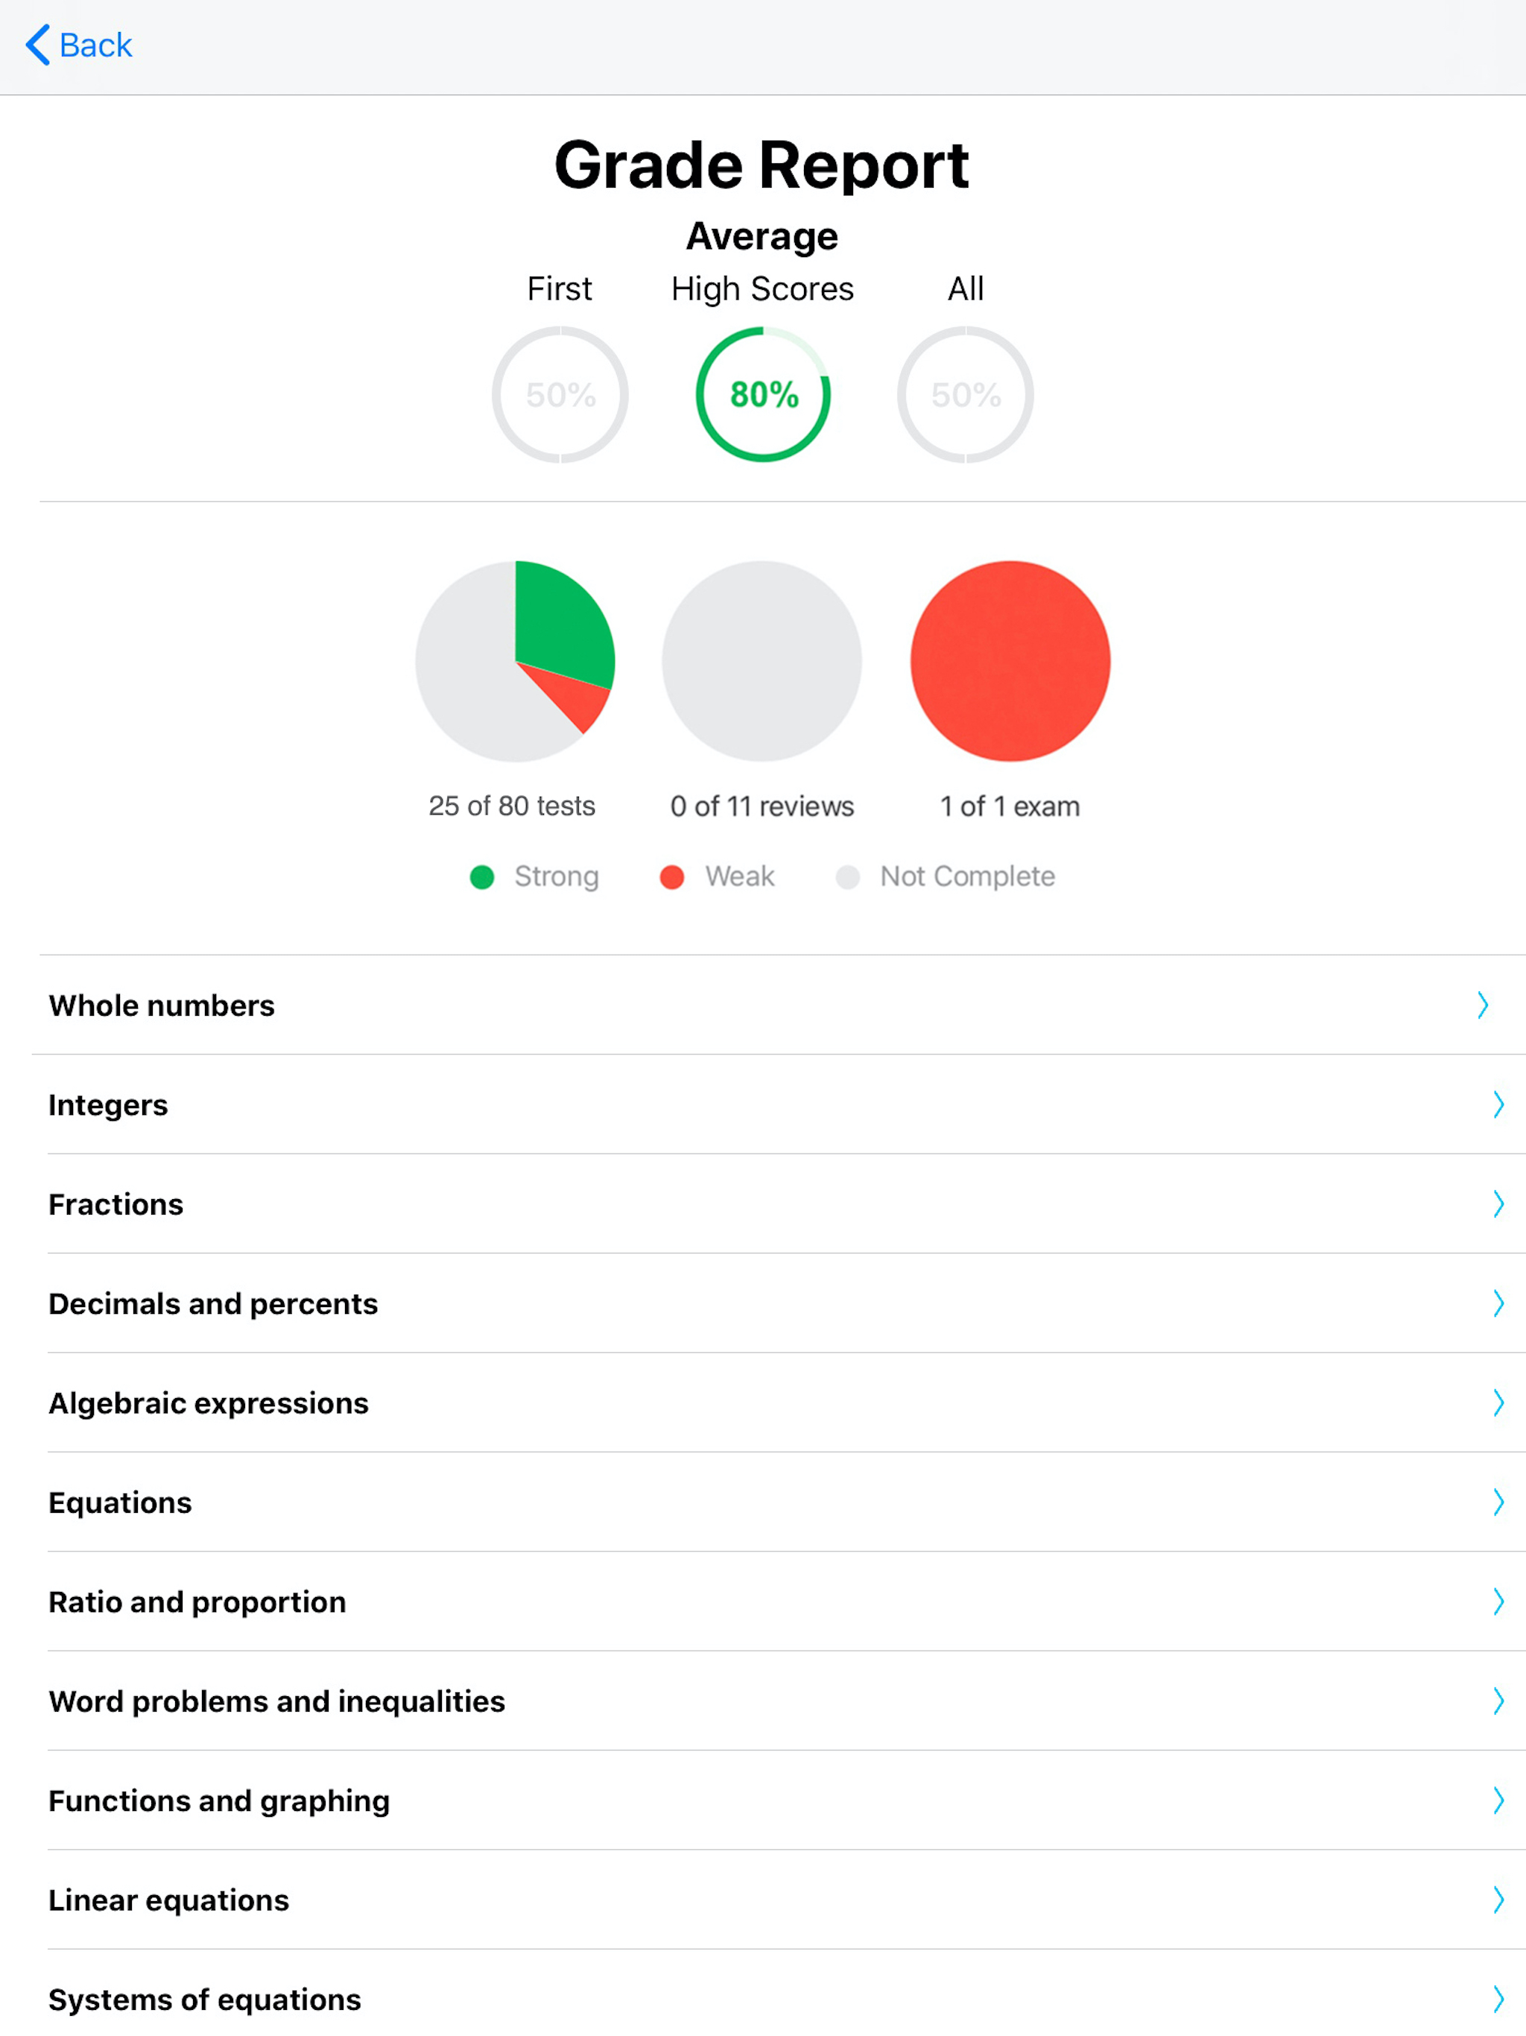The image size is (1526, 2036).
Task: Expand Whole numbers via its chevron
Action: [x=1483, y=1005]
